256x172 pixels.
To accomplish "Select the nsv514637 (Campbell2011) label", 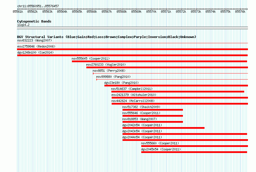I will (132, 89).
